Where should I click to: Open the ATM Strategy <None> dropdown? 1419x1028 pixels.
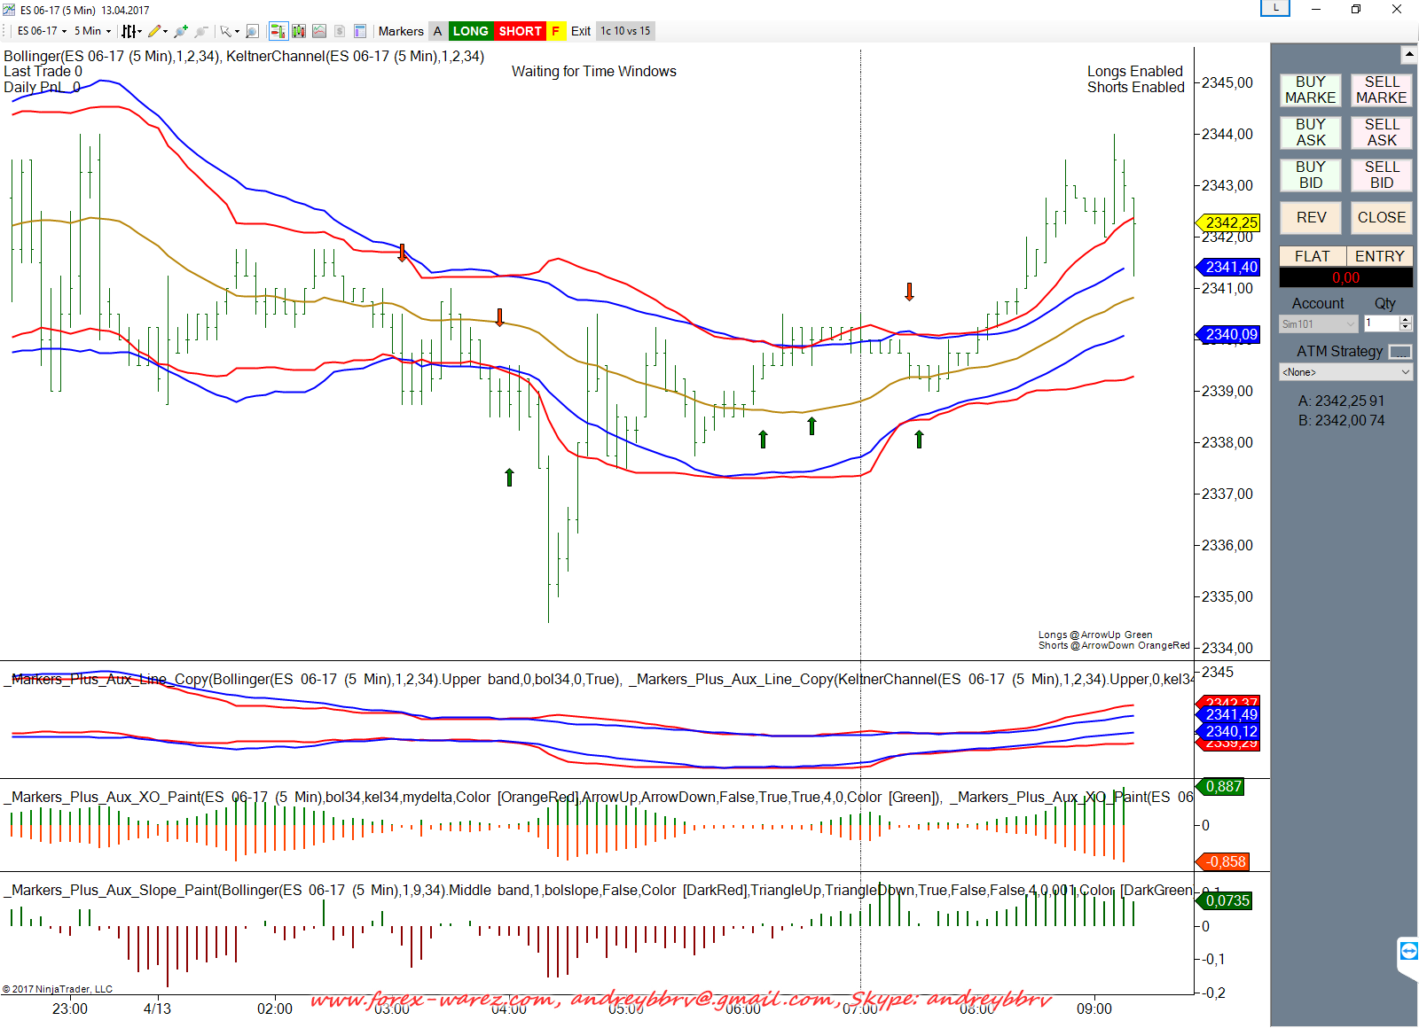click(x=1345, y=372)
